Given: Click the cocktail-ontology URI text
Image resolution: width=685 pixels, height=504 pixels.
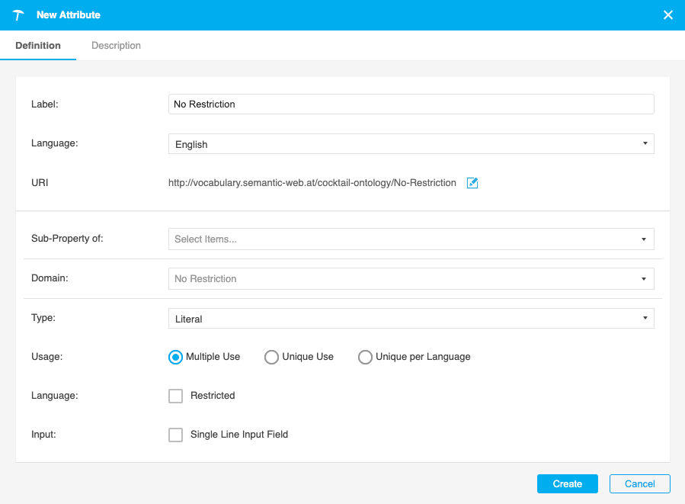Looking at the screenshot, I should (x=312, y=183).
